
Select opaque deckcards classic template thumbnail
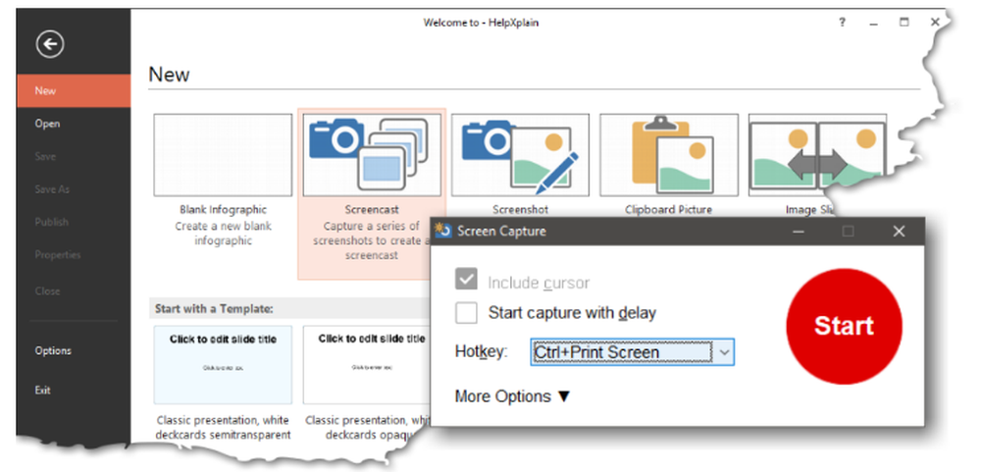pos(367,365)
